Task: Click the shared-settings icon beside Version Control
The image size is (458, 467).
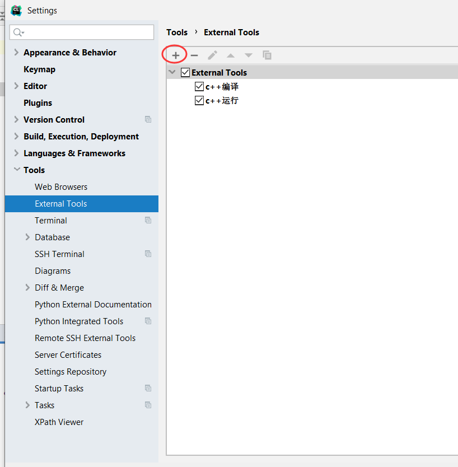Action: click(x=148, y=119)
